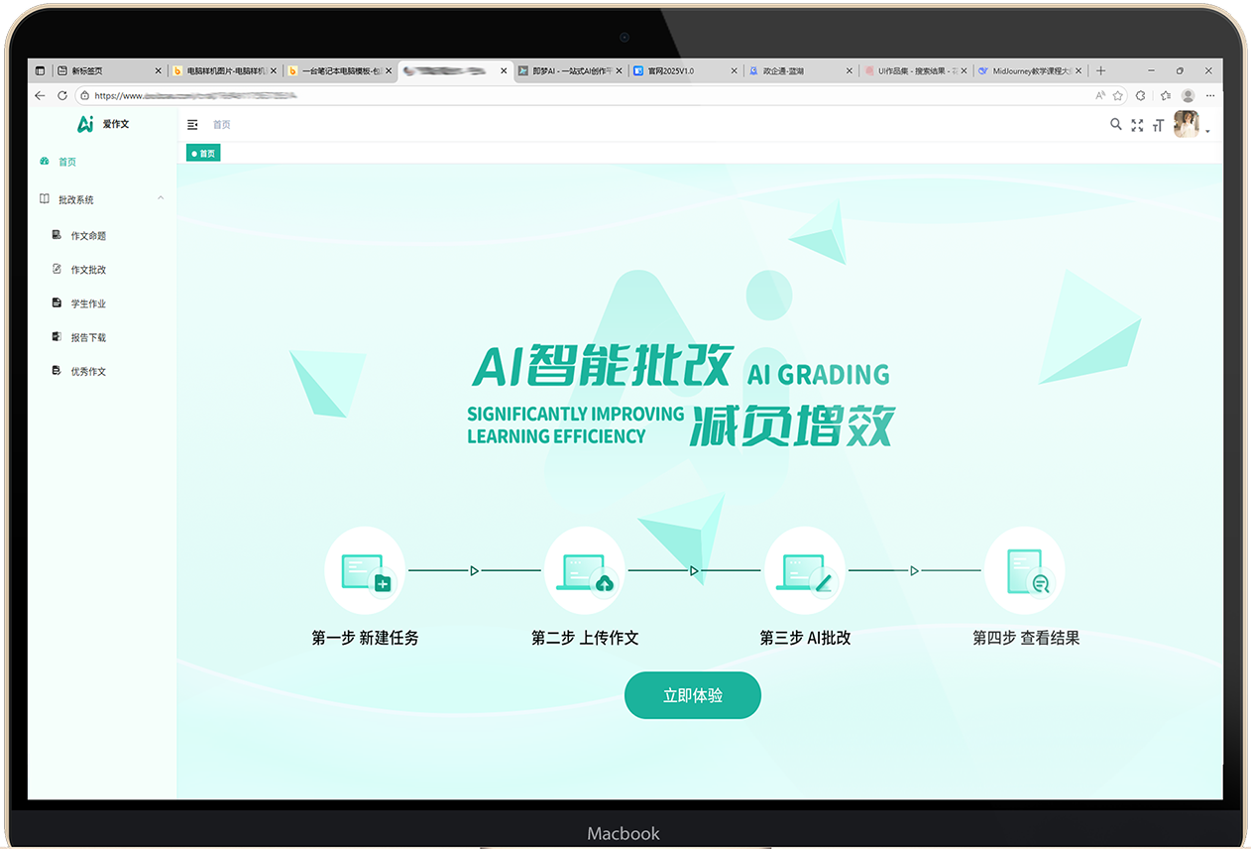Toggle fullscreen with the expand icon
The width and height of the screenshot is (1251, 849).
[1137, 125]
